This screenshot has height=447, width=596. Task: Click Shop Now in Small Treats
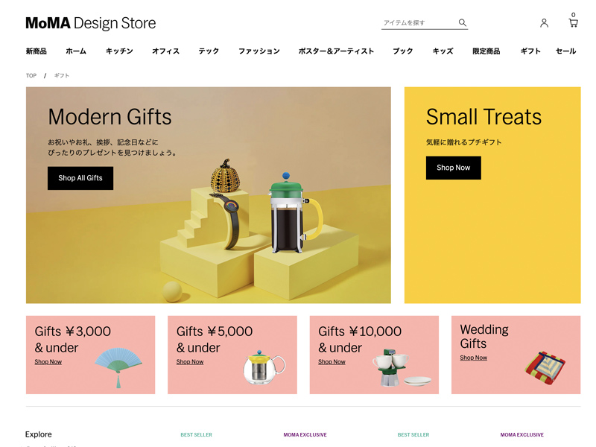453,168
